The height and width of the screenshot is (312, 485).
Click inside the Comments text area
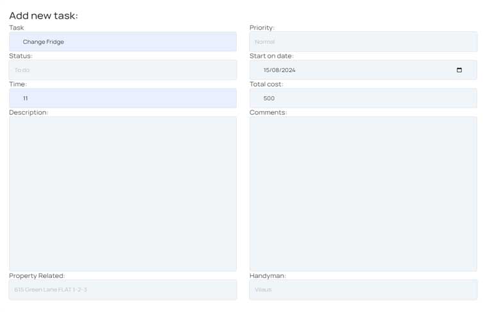(364, 194)
